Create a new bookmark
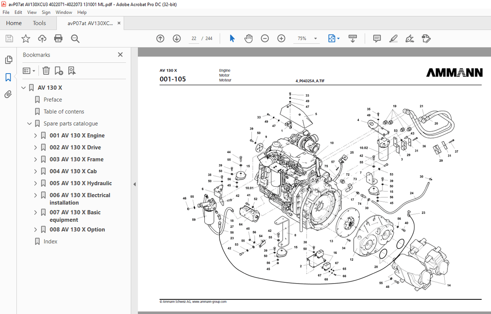 (59, 70)
